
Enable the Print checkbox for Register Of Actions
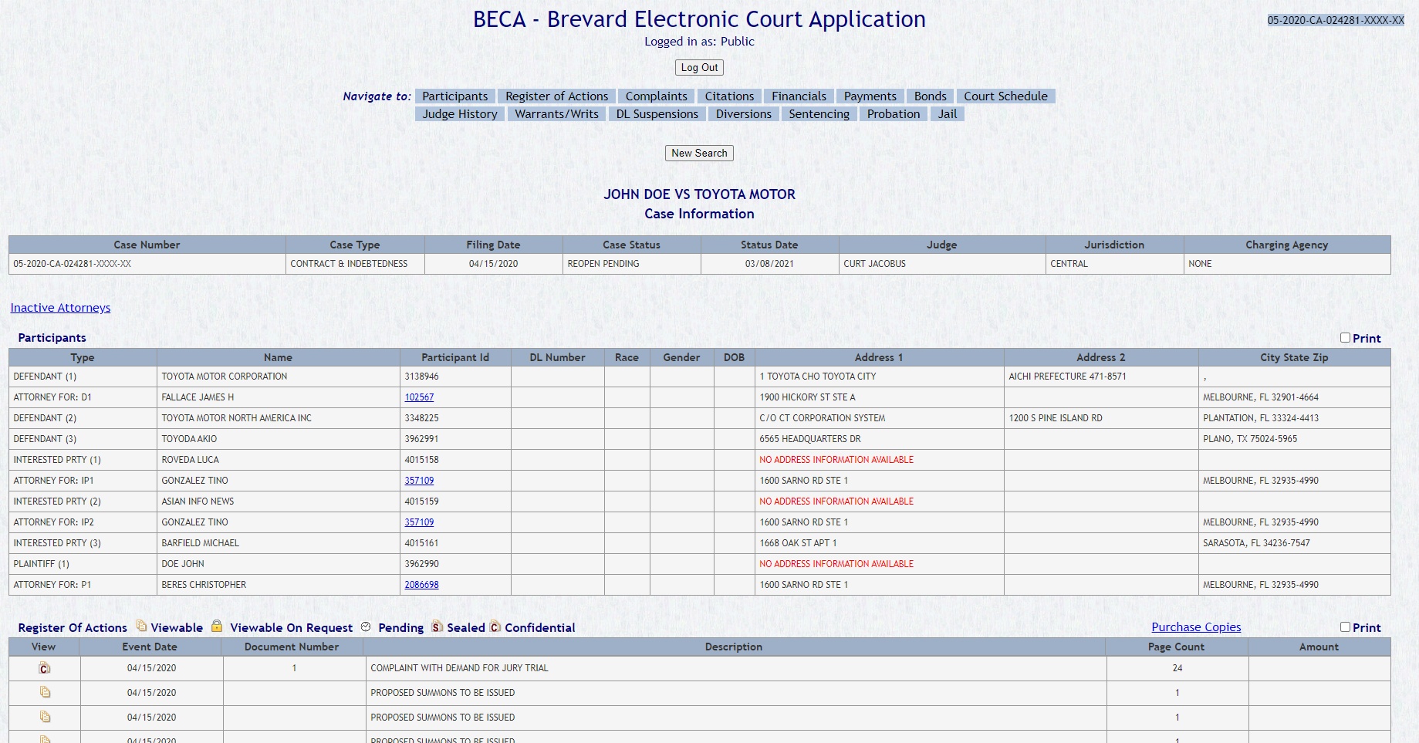pyautogui.click(x=1345, y=627)
